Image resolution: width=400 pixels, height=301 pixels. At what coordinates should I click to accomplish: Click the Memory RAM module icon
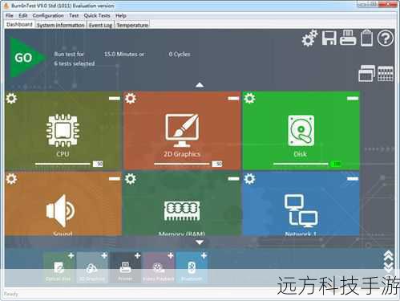coord(182,211)
